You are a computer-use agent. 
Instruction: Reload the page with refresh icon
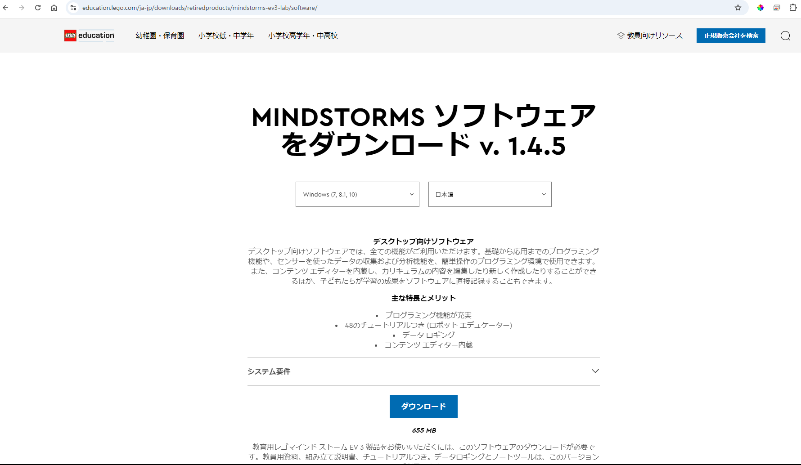click(38, 8)
